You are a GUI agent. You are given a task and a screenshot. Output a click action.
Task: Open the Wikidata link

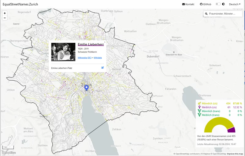coord(98,58)
